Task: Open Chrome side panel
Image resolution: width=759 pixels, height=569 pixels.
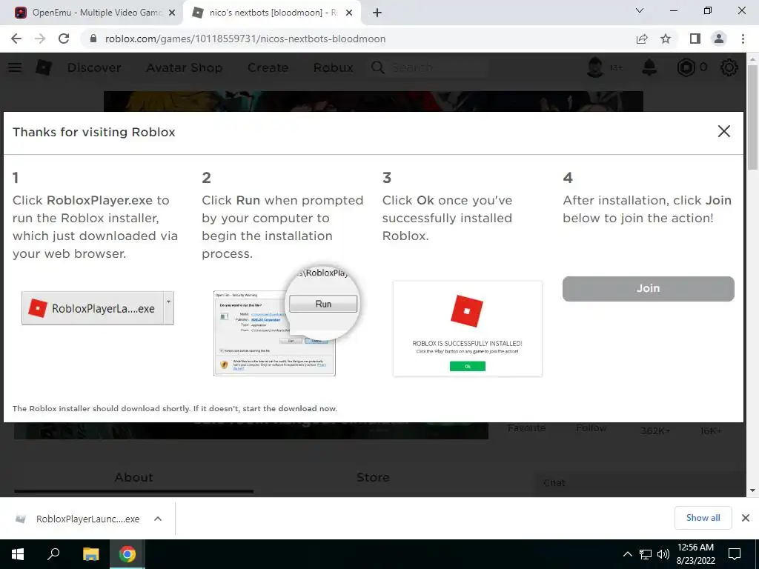Action: point(695,39)
